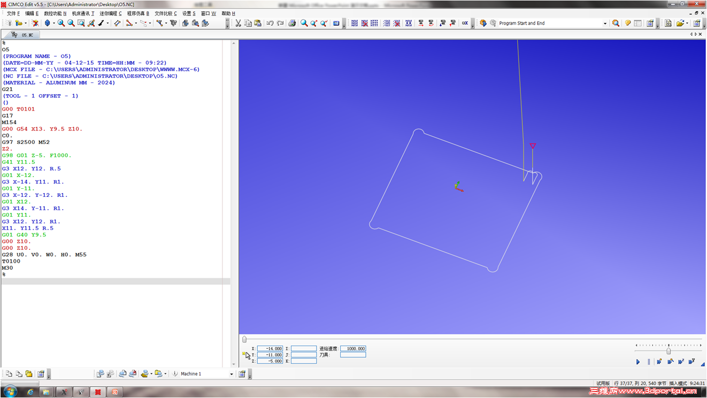Image resolution: width=707 pixels, height=398 pixels.
Task: Open the 程序仿真 B menu
Action: pos(138,13)
